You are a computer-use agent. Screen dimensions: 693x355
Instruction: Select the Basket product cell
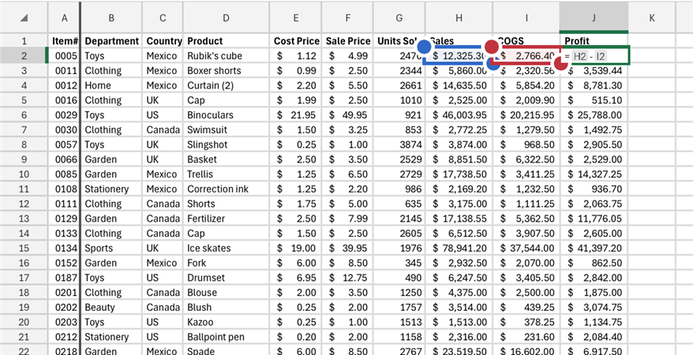click(x=226, y=159)
